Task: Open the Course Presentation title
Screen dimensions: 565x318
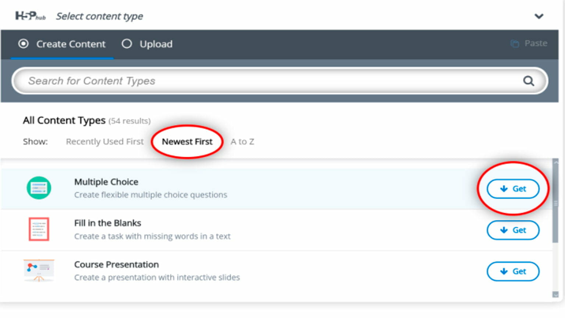Action: [117, 265]
